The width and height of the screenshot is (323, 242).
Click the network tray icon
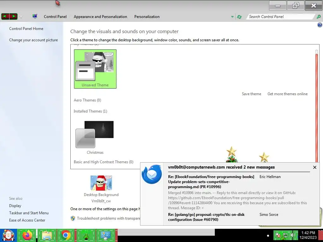point(285,235)
